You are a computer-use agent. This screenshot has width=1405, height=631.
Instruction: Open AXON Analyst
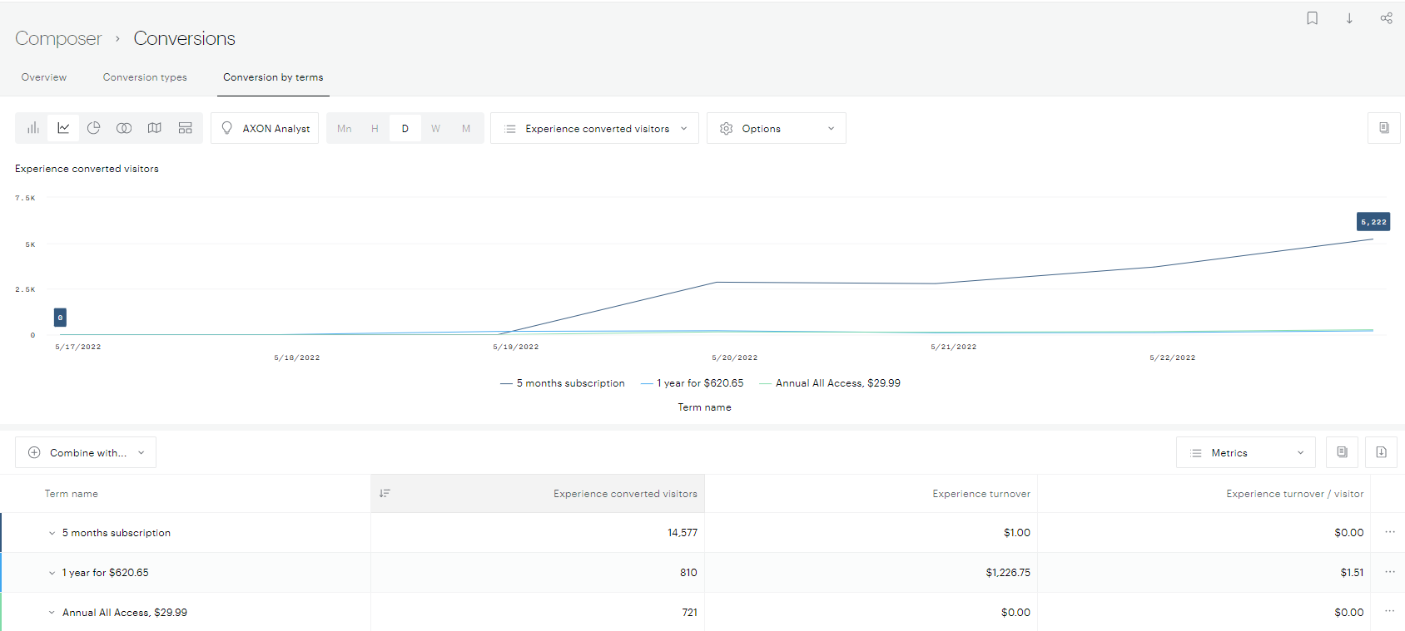click(265, 129)
